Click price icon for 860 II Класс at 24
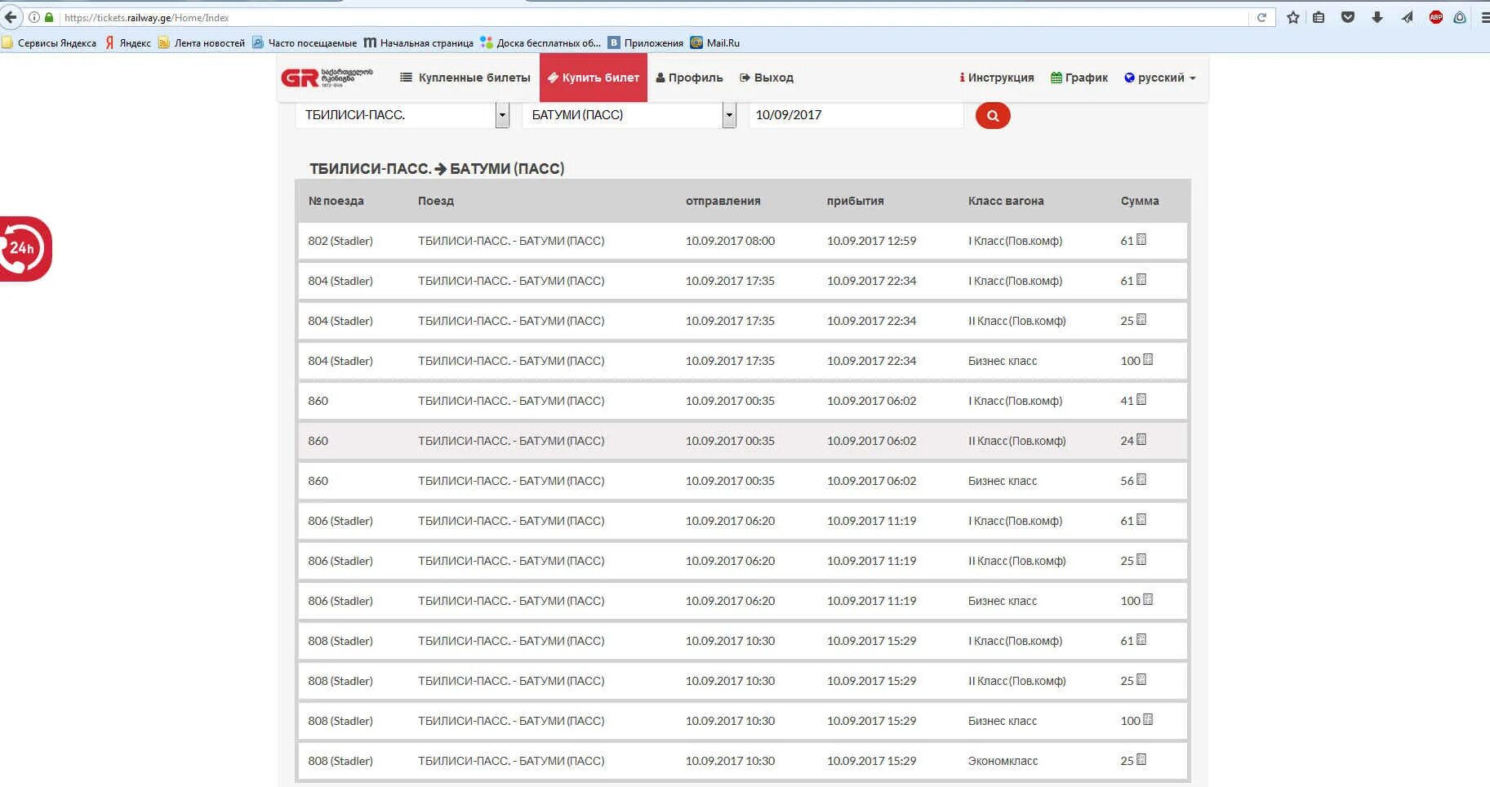The image size is (1490, 787). click(1141, 440)
